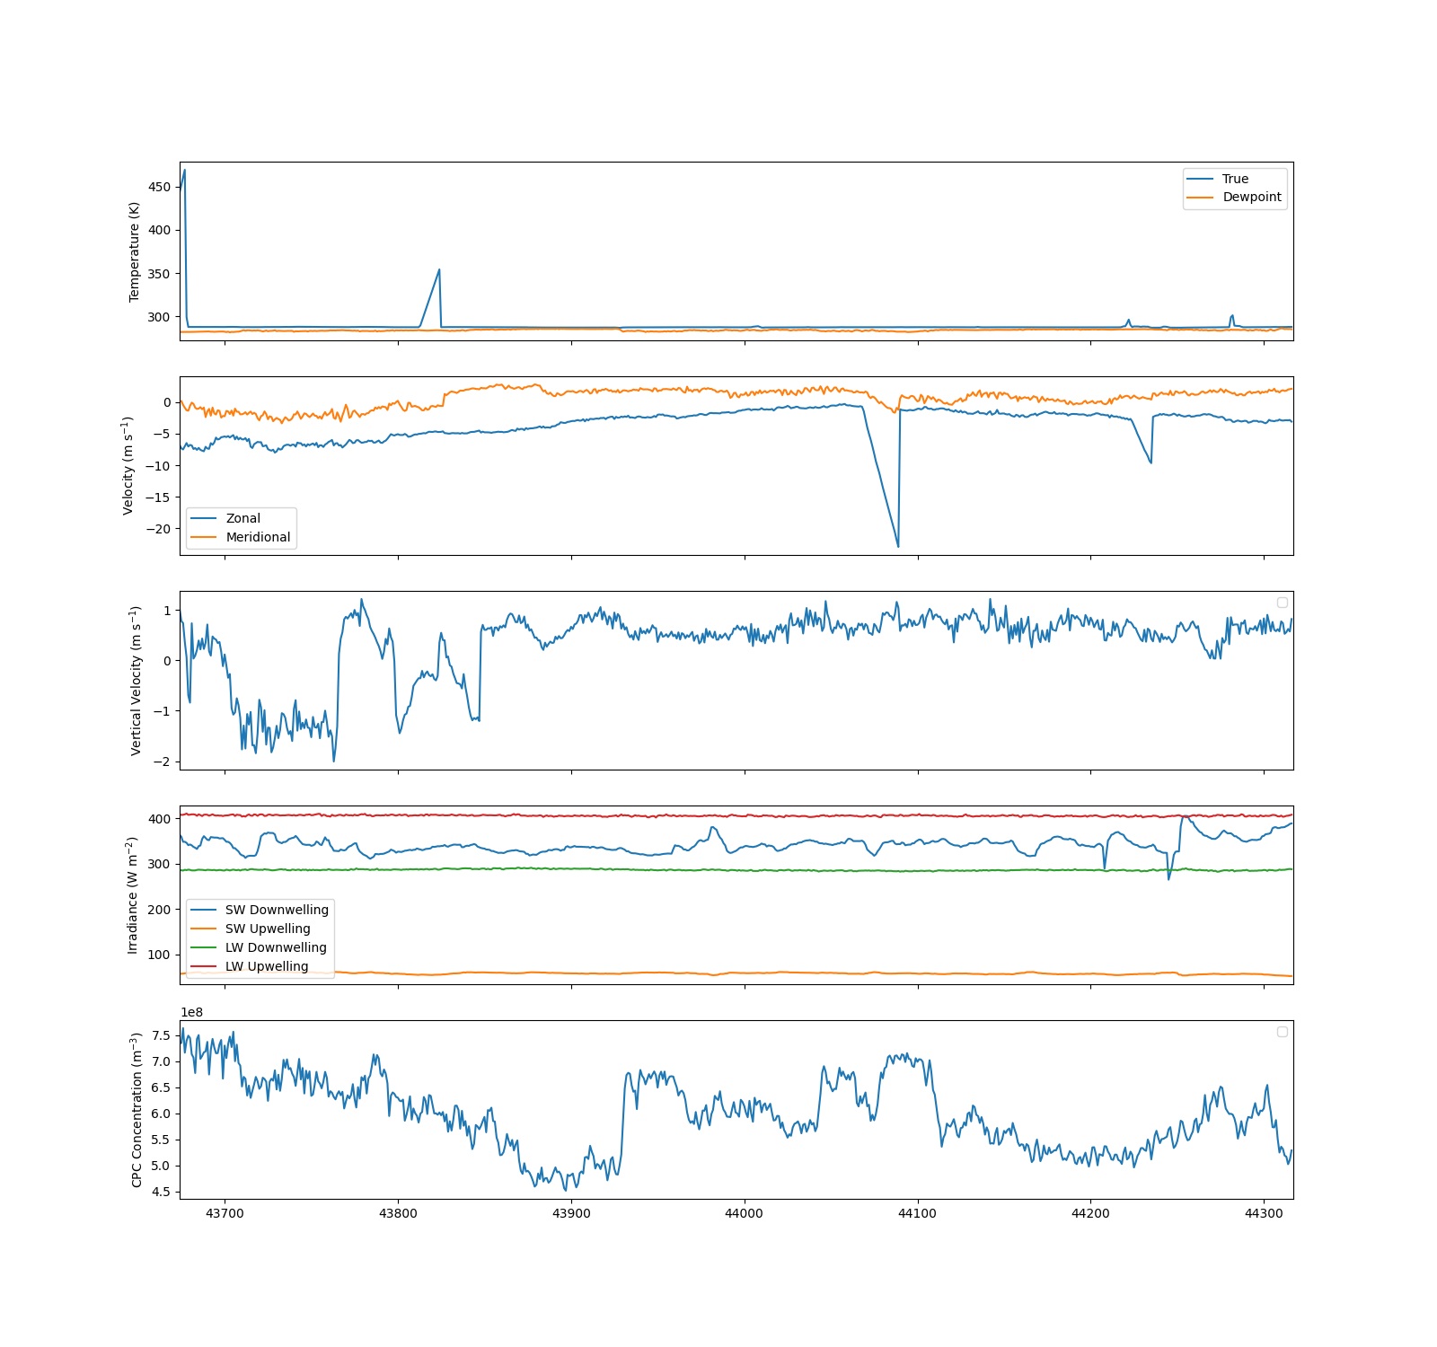Click the −5 tick on Velocity axis
Image resolution: width=1437 pixels, height=1347 pixels.
[162, 434]
